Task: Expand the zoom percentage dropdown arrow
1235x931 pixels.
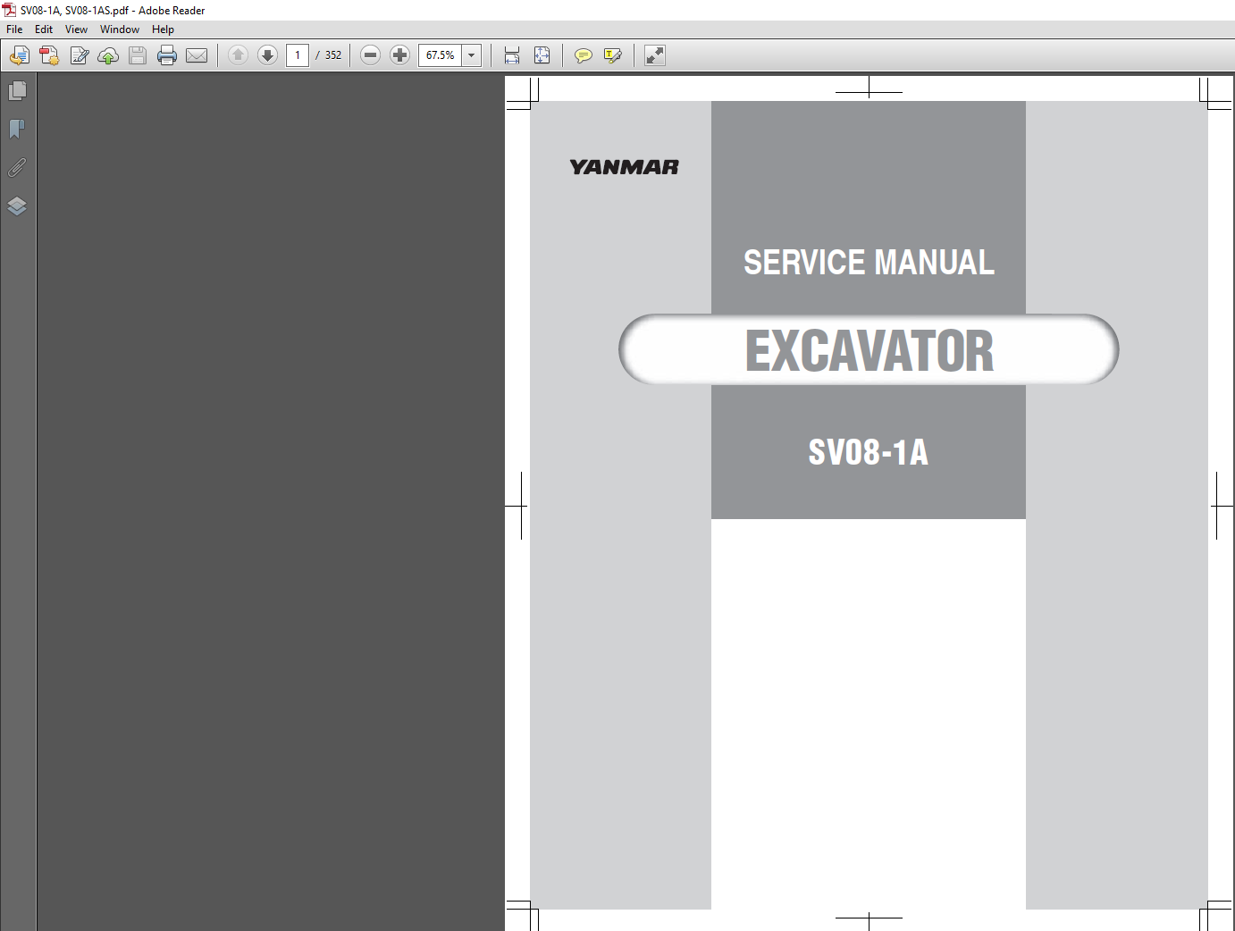Action: coord(472,55)
